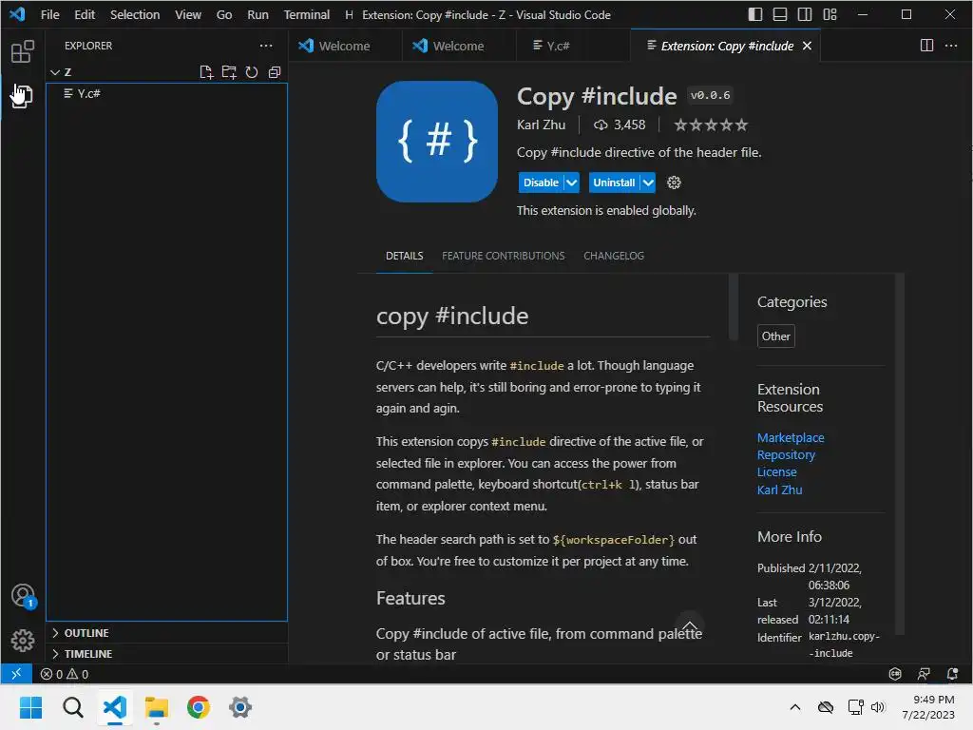This screenshot has height=730, width=973.
Task: Open feedback icon in status bar
Action: (x=924, y=674)
